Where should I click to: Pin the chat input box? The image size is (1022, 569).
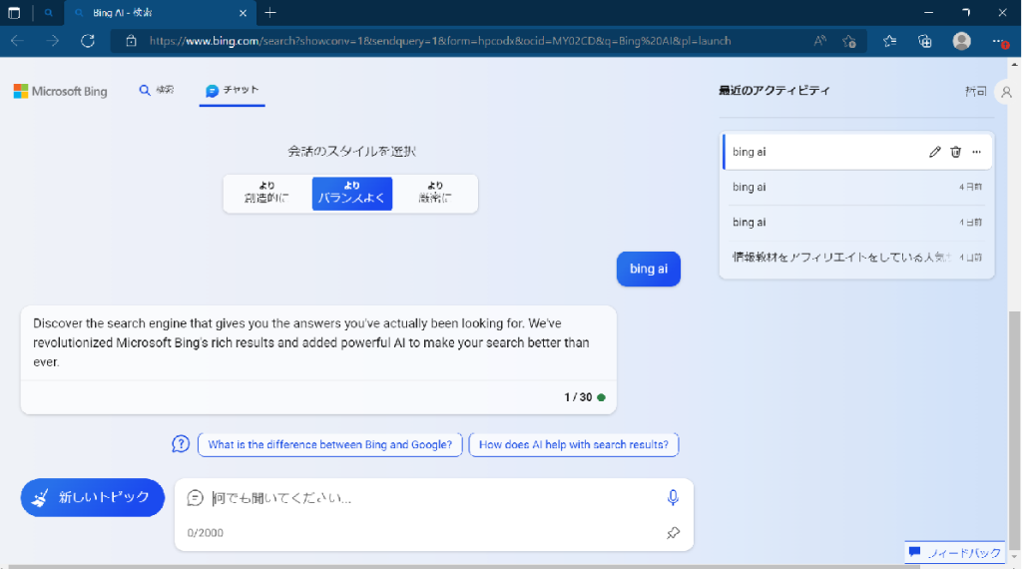click(x=674, y=532)
